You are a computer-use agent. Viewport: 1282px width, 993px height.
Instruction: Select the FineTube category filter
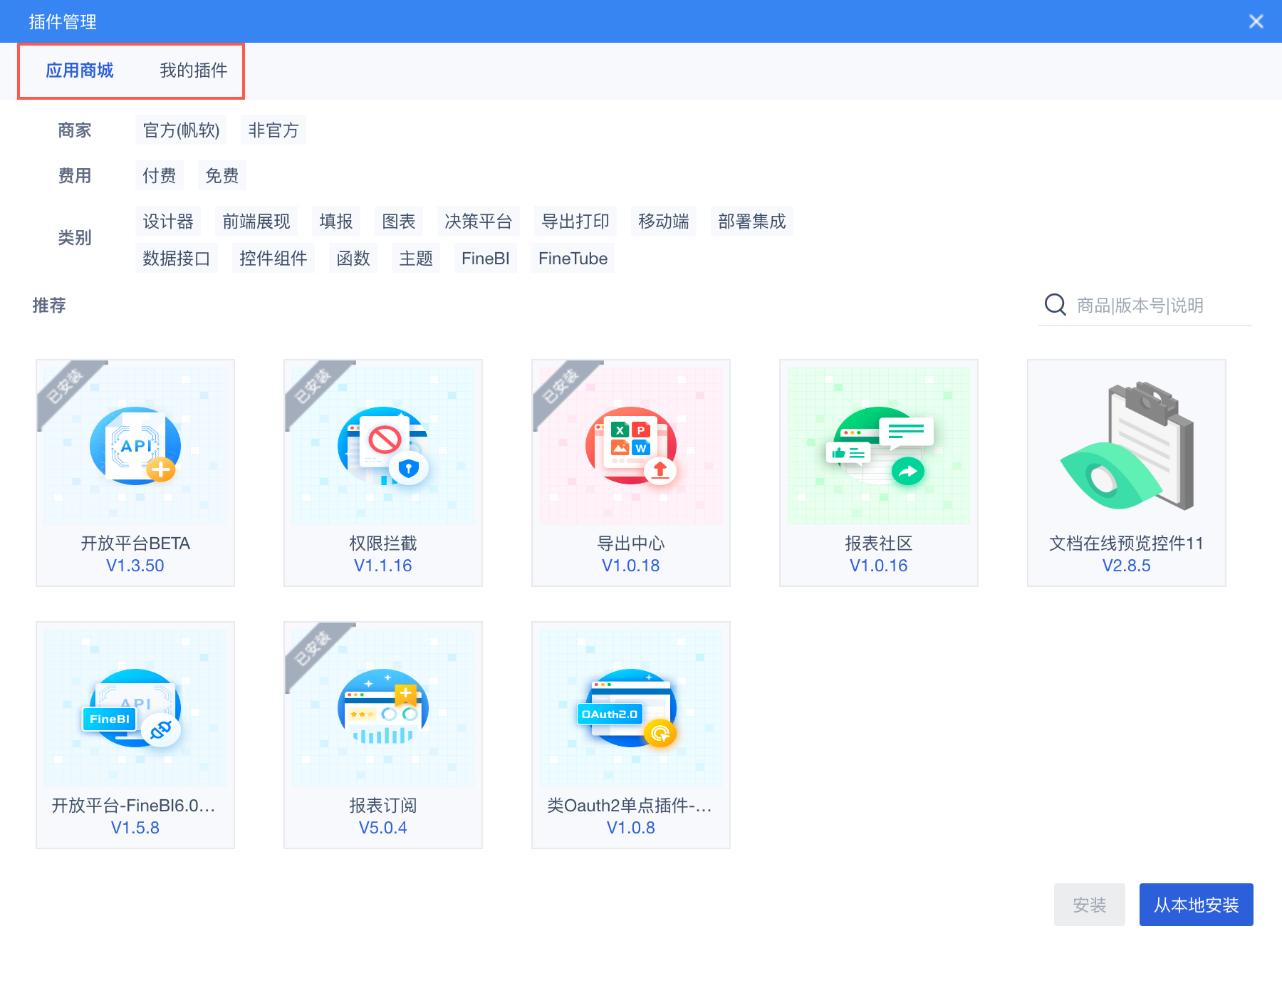pyautogui.click(x=573, y=258)
